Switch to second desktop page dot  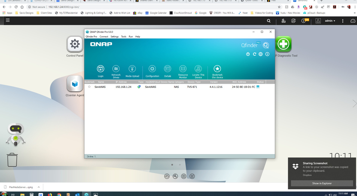180,165
